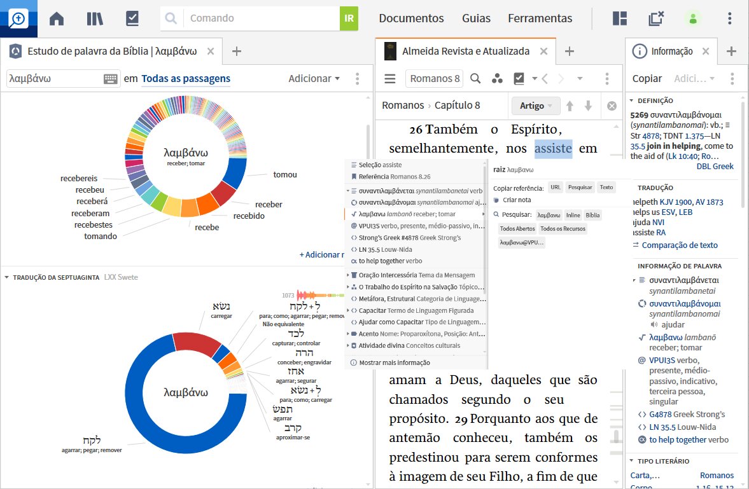Click 'Mostrar mais informação' in context menu
This screenshot has height=489, width=749.
click(x=390, y=363)
